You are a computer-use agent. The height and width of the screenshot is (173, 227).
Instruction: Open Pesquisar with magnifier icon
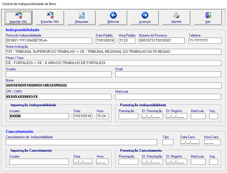click(x=81, y=18)
